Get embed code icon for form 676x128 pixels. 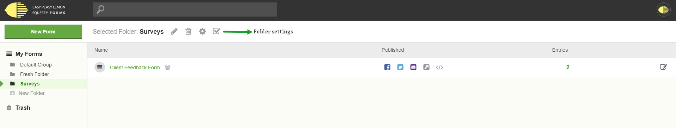(x=440, y=67)
